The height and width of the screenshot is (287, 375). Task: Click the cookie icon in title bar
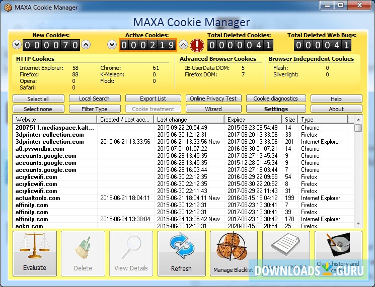pyautogui.click(x=8, y=8)
